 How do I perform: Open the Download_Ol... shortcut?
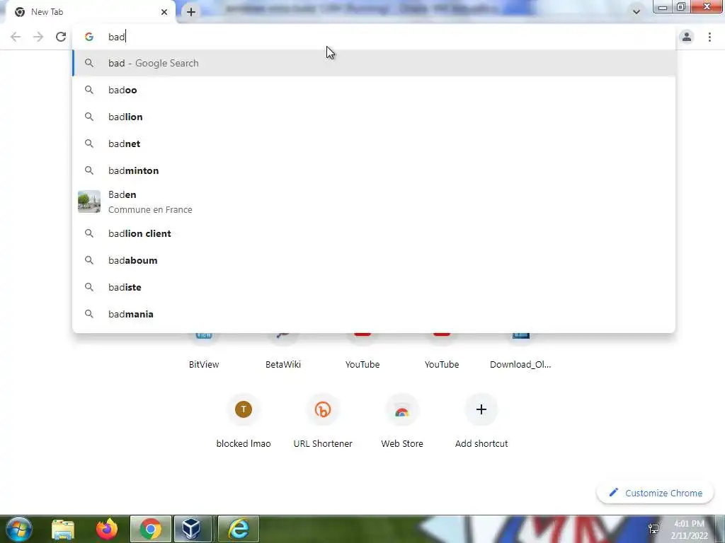520,351
